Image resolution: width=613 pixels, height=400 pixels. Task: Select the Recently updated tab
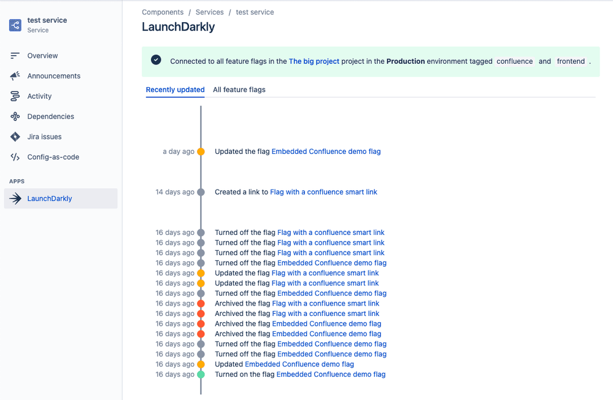(175, 90)
